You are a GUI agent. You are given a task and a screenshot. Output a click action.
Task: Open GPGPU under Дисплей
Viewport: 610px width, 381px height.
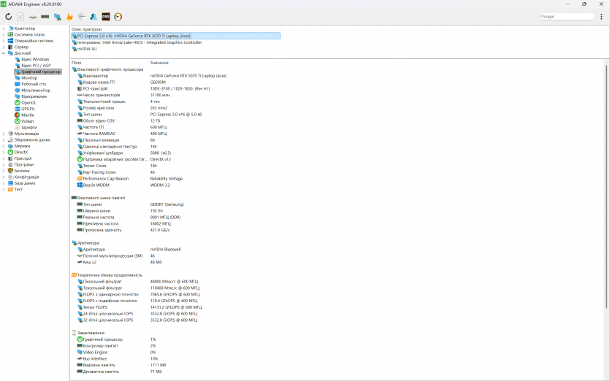click(x=28, y=109)
